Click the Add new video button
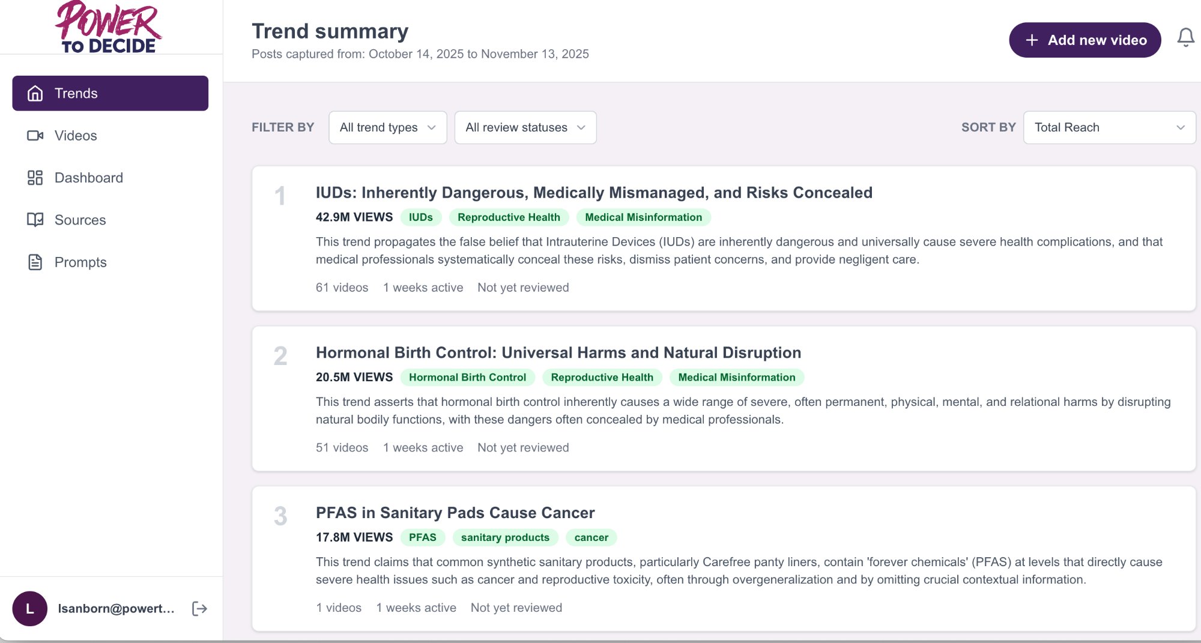 click(1085, 40)
